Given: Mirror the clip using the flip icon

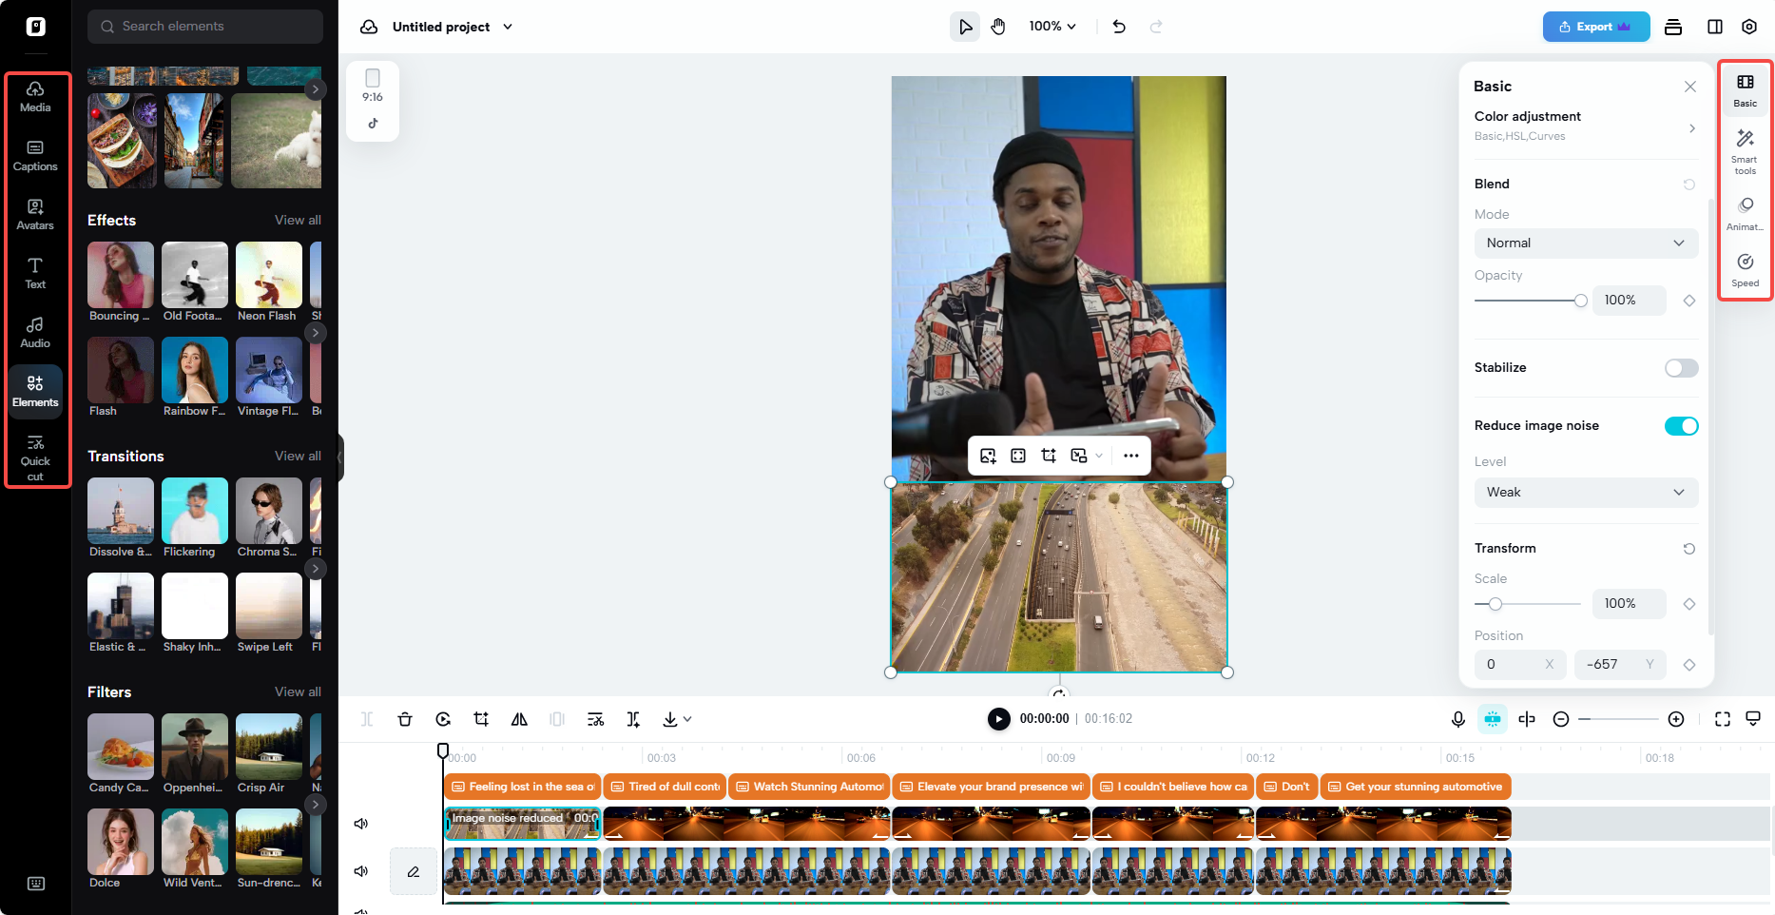Looking at the screenshot, I should click(x=519, y=719).
